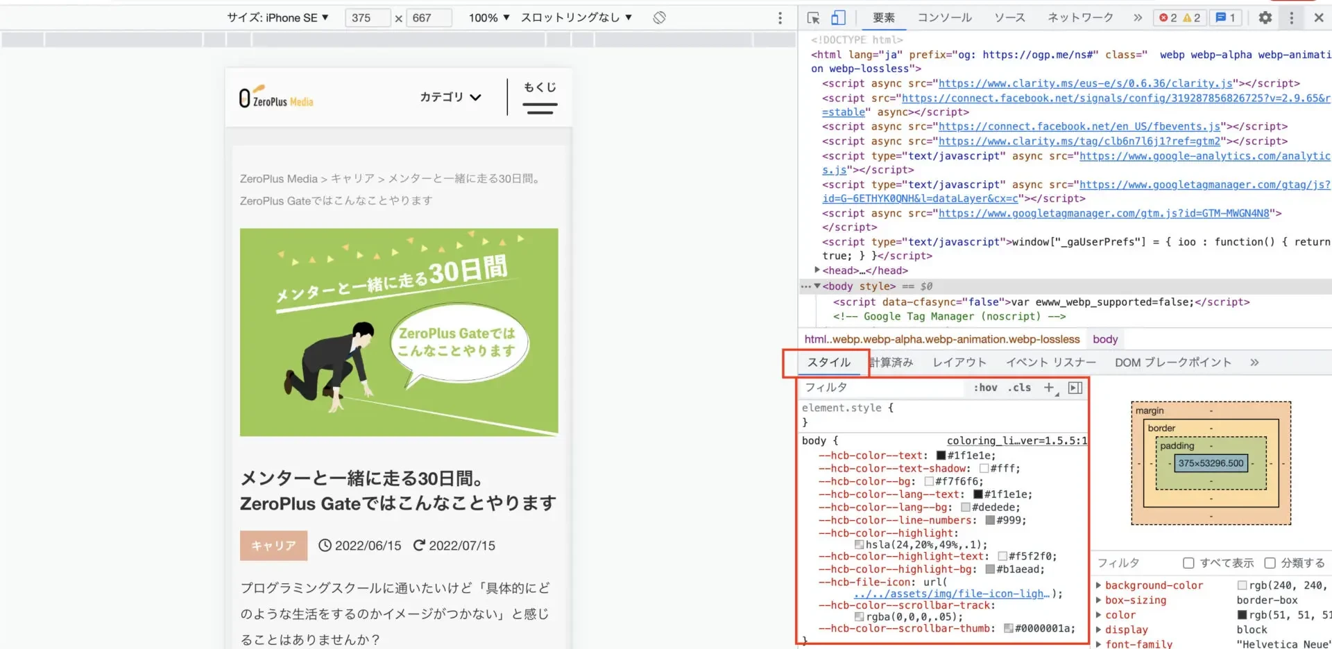Select the イベント リスナー tab
The height and width of the screenshot is (649, 1332).
click(x=1051, y=363)
